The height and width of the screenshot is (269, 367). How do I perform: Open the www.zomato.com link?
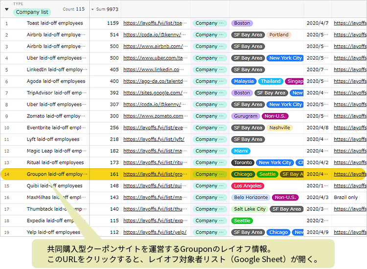pos(156,116)
